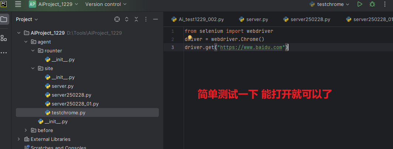Click the library icon beside External Libraries
Image resolution: width=393 pixels, height=149 pixels.
27,139
